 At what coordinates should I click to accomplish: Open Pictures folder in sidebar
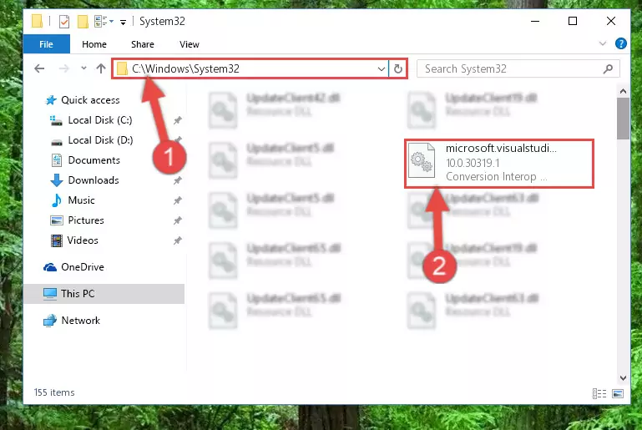[86, 220]
